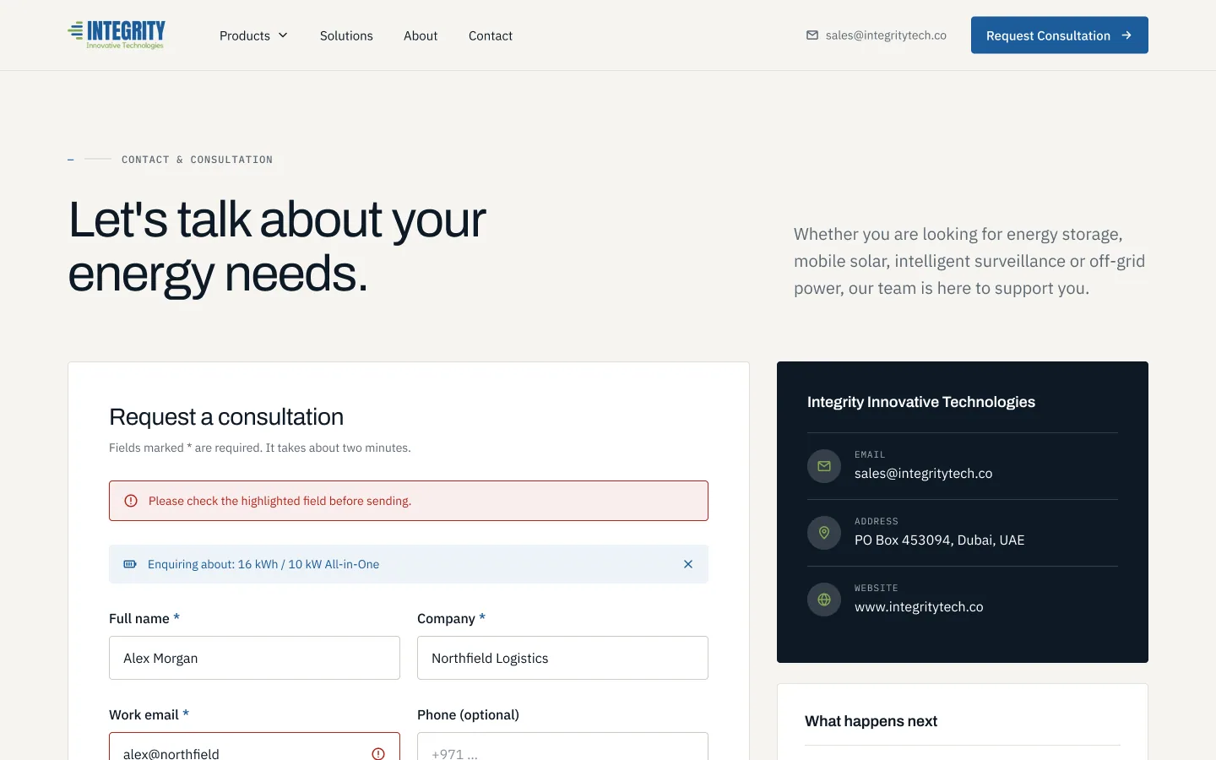Click the Fields marked * are required note
This screenshot has height=760, width=1216.
coord(260,448)
